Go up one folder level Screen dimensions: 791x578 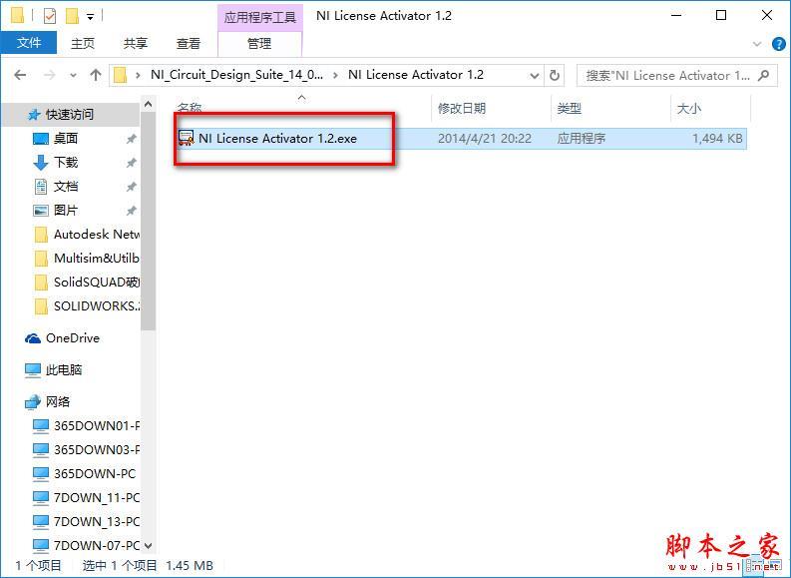click(x=96, y=75)
